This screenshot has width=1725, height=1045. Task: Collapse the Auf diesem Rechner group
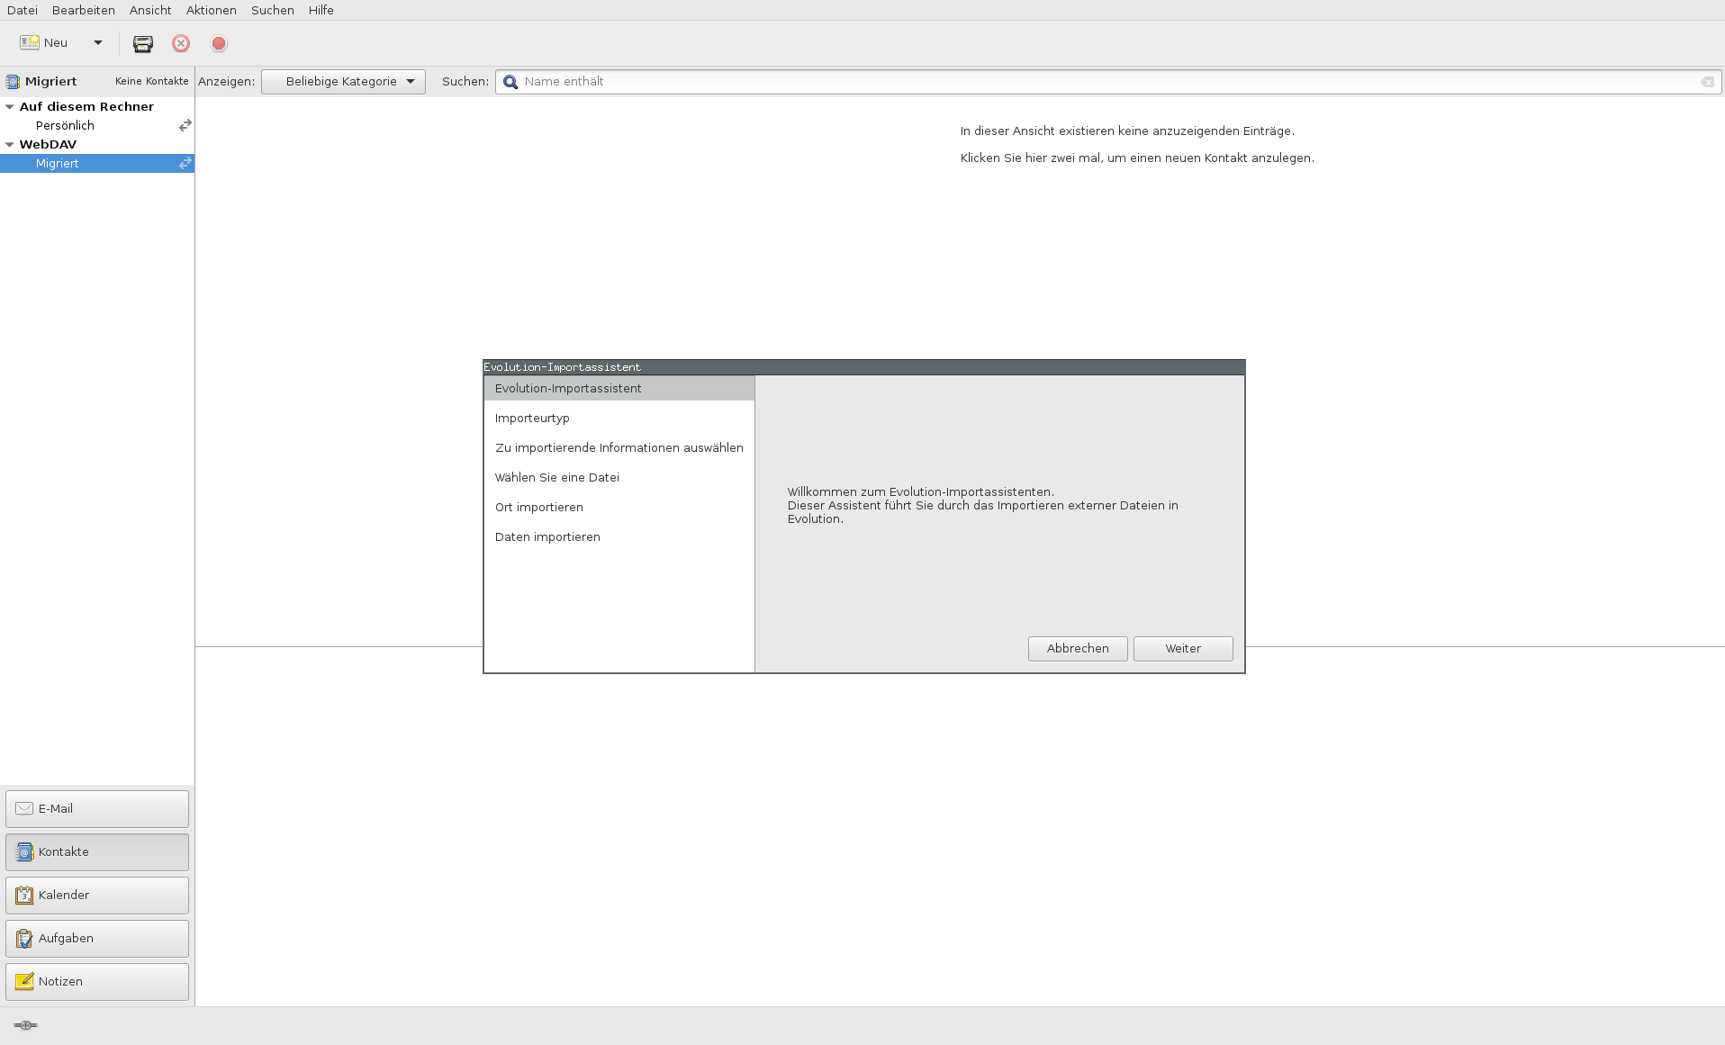[x=10, y=106]
